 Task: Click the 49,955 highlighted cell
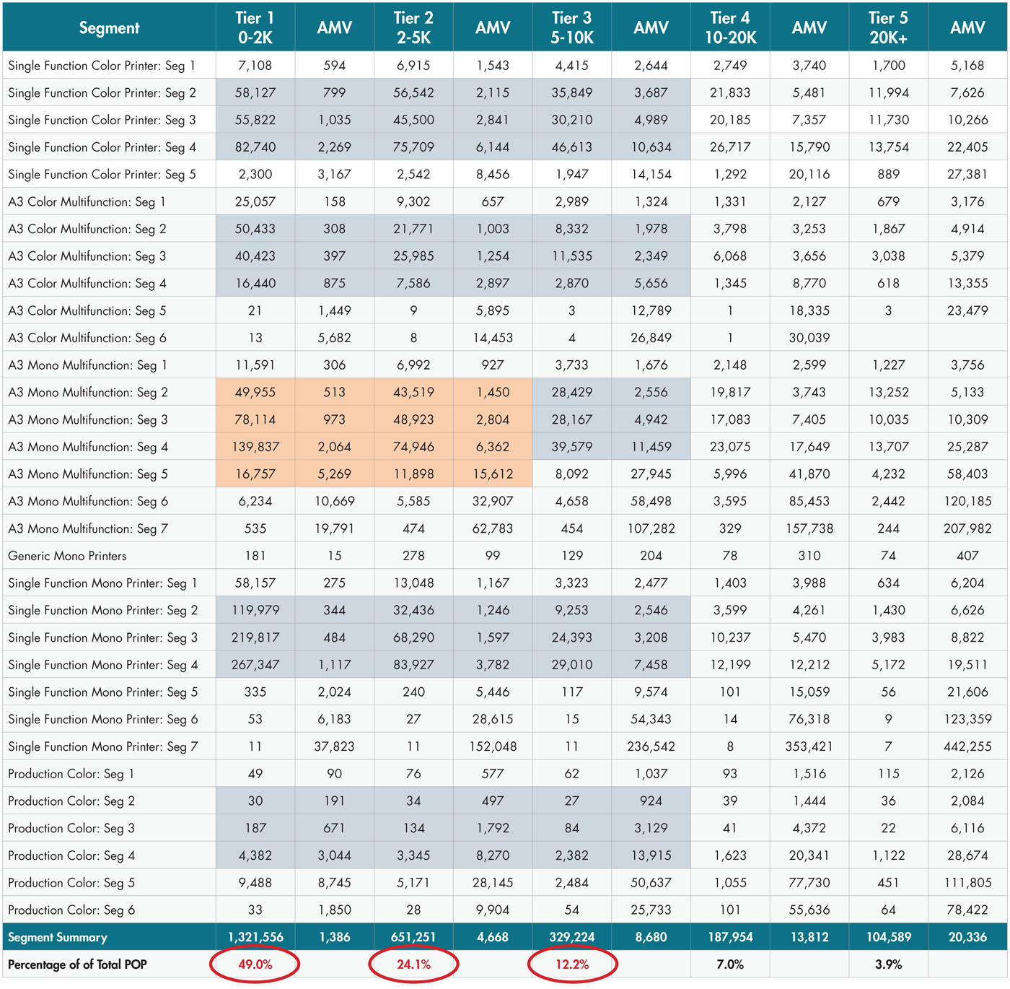click(x=255, y=393)
